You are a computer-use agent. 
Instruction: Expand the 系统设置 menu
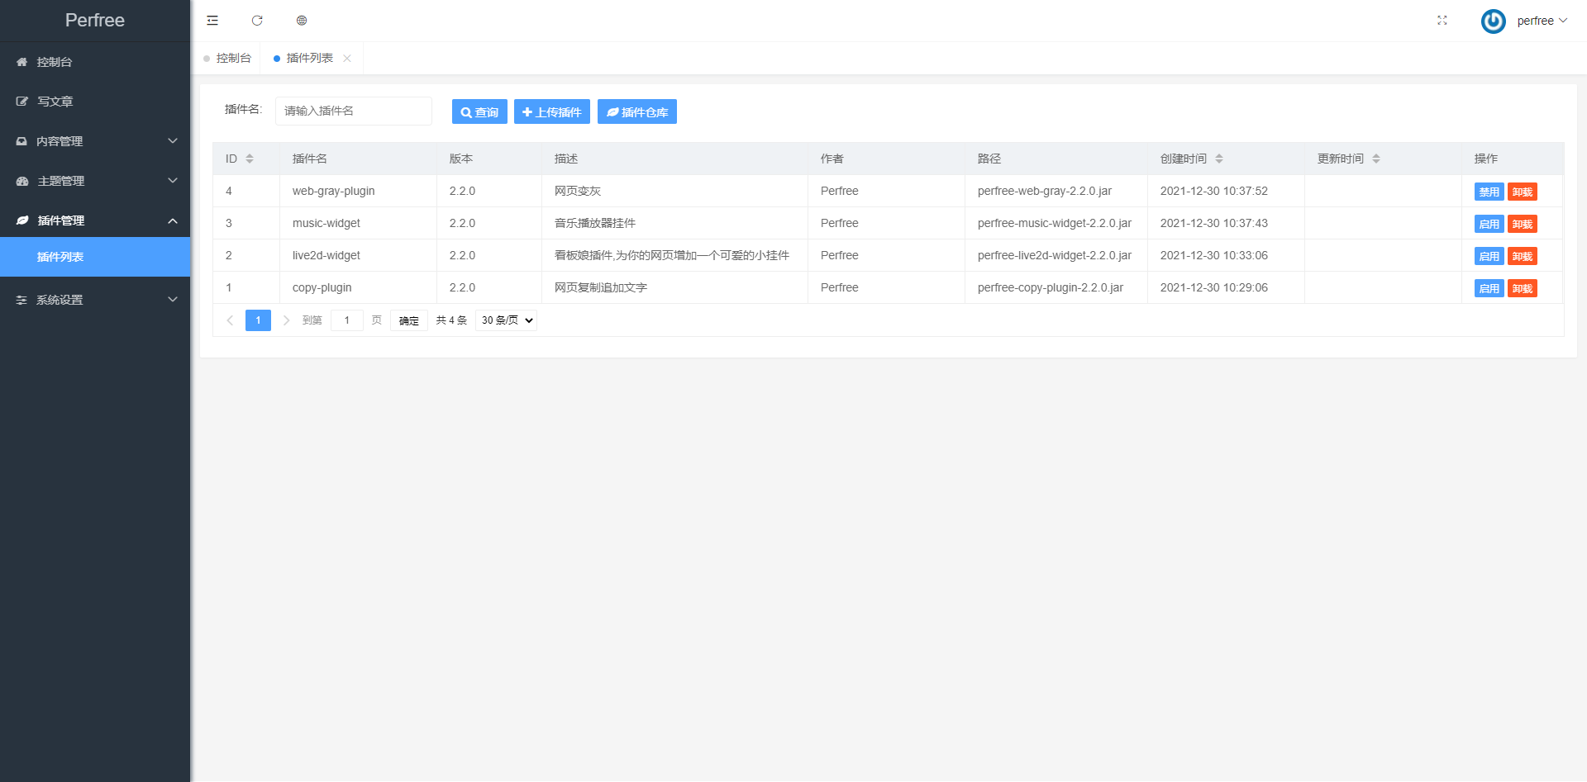click(95, 300)
